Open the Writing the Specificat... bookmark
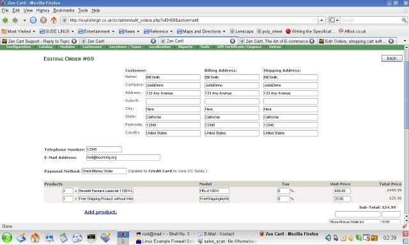409x245 pixels. click(x=310, y=31)
